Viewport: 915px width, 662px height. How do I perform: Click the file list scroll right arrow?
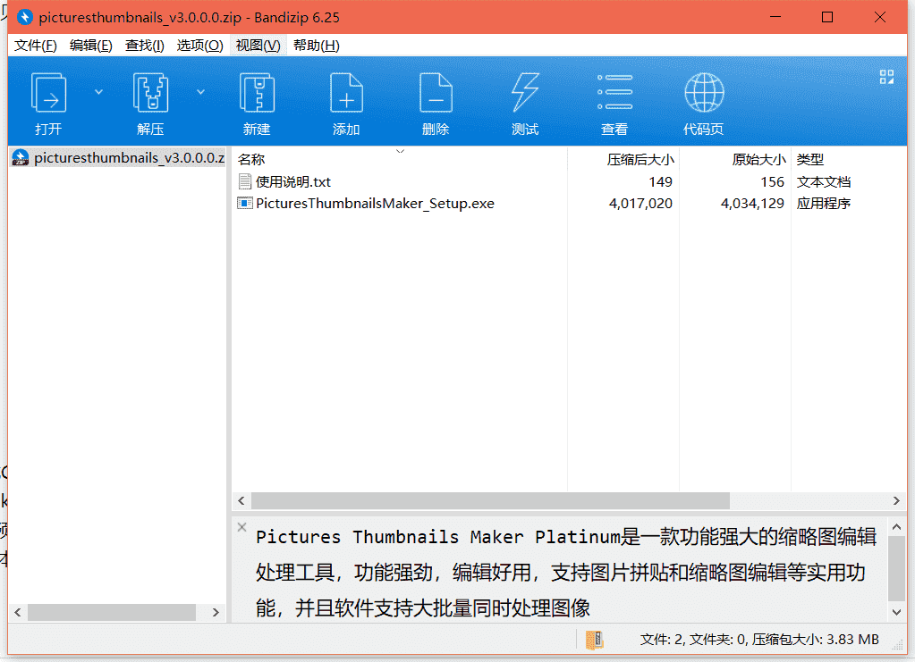(896, 500)
